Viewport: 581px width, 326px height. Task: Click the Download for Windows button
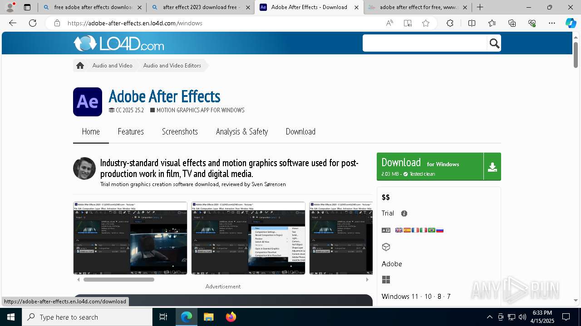click(430, 167)
